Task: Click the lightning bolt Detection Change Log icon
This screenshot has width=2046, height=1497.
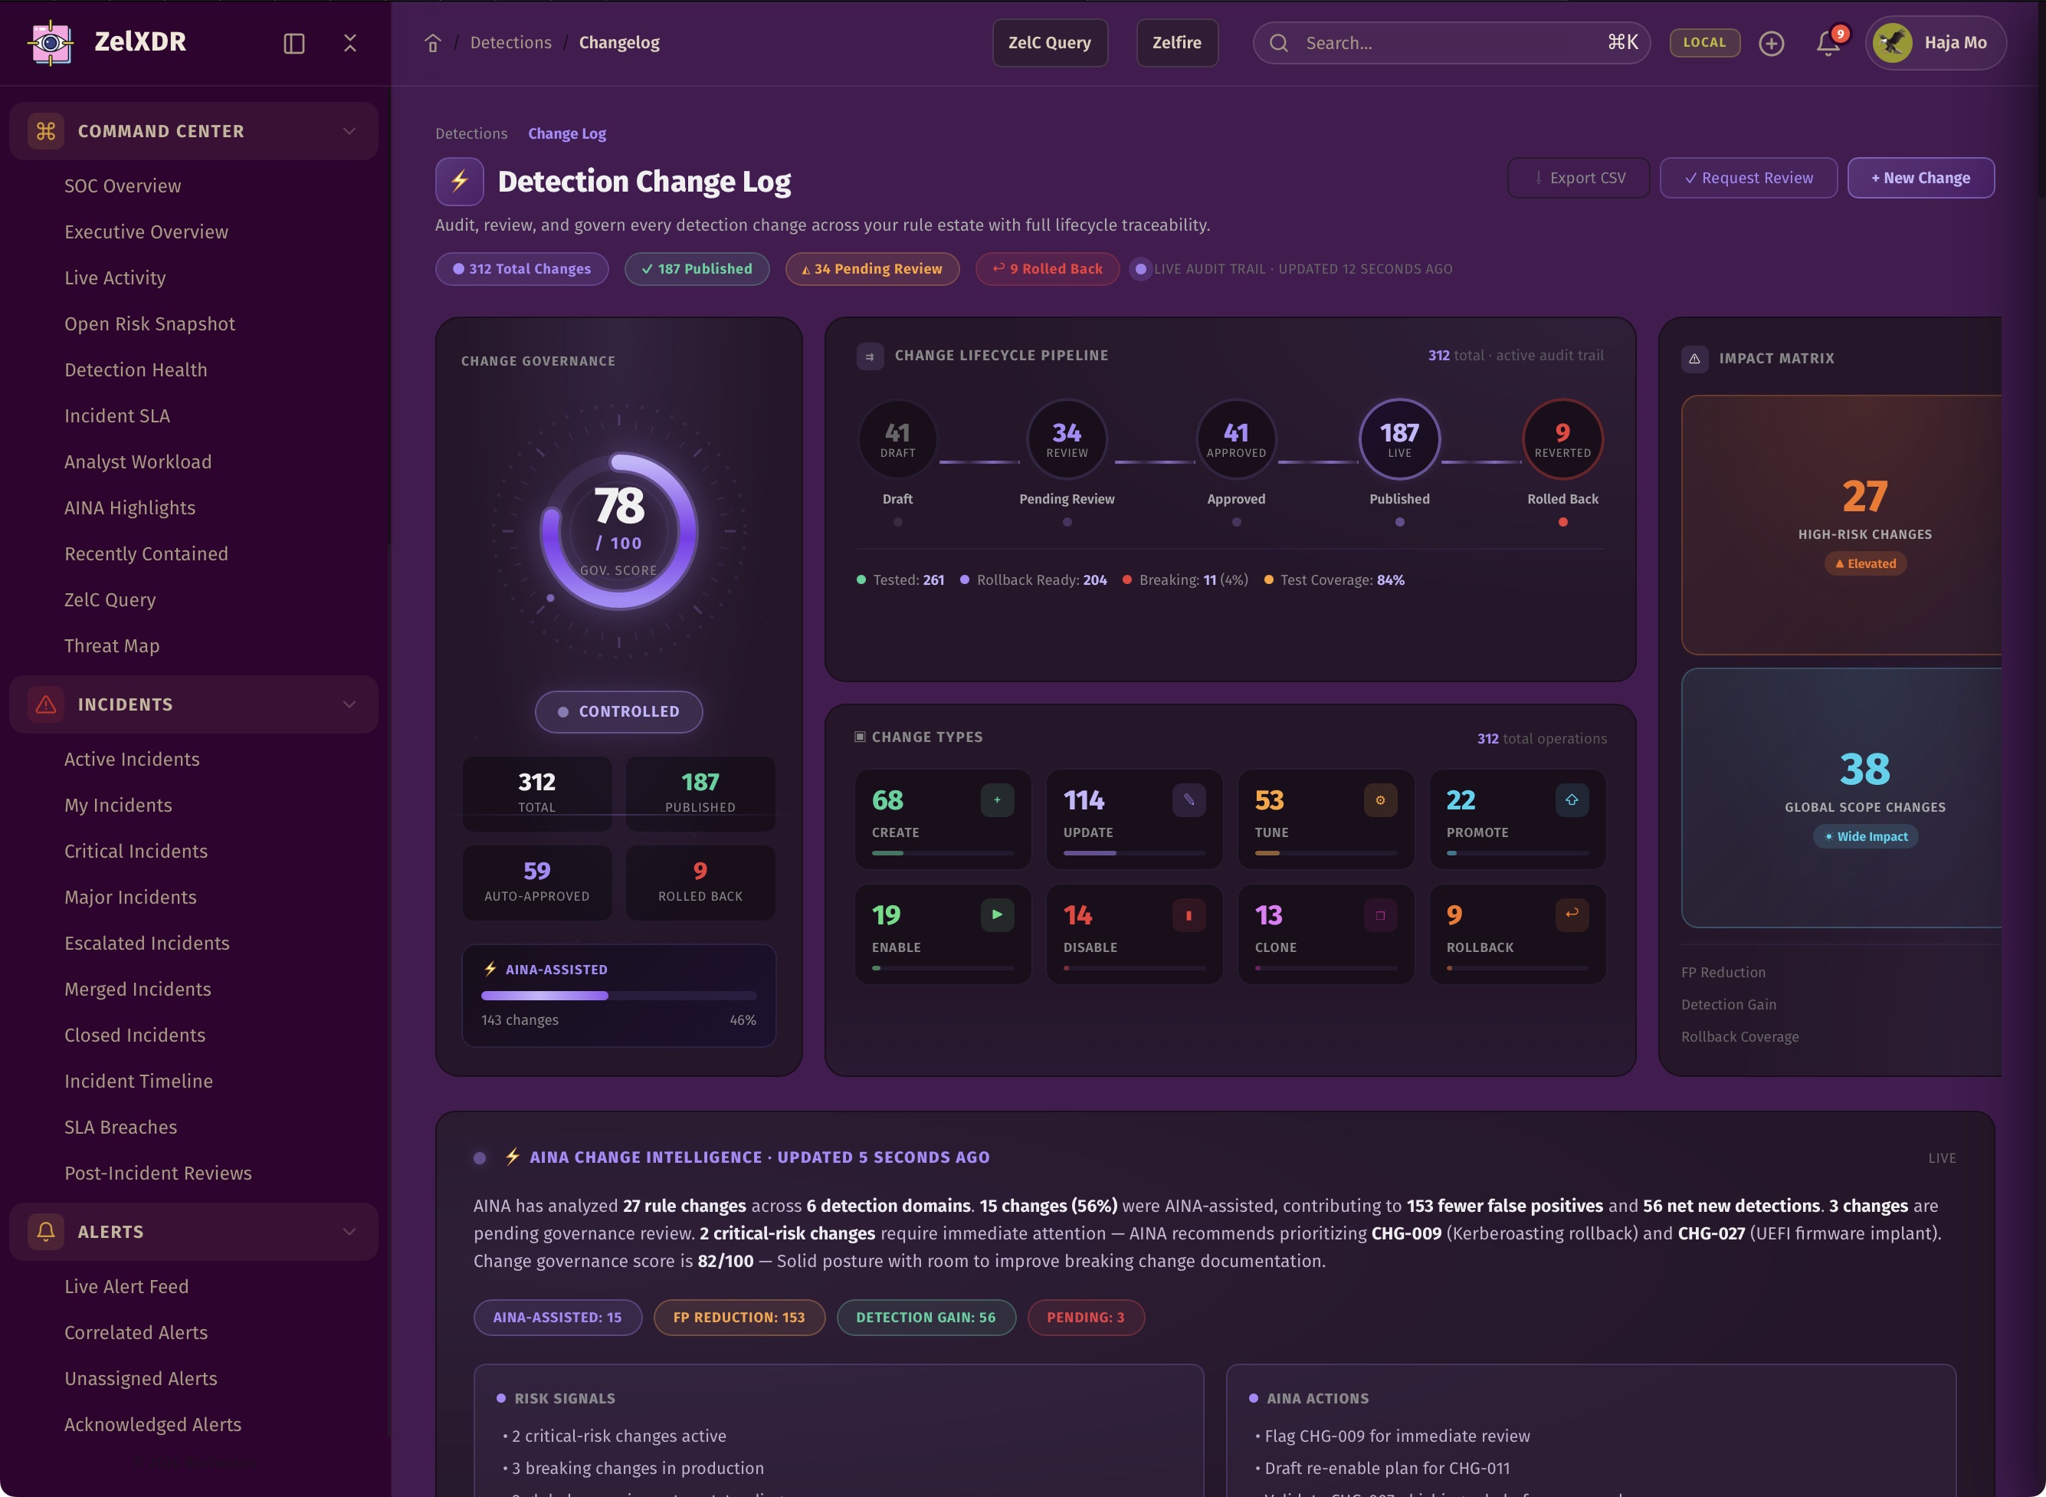Action: [459, 180]
